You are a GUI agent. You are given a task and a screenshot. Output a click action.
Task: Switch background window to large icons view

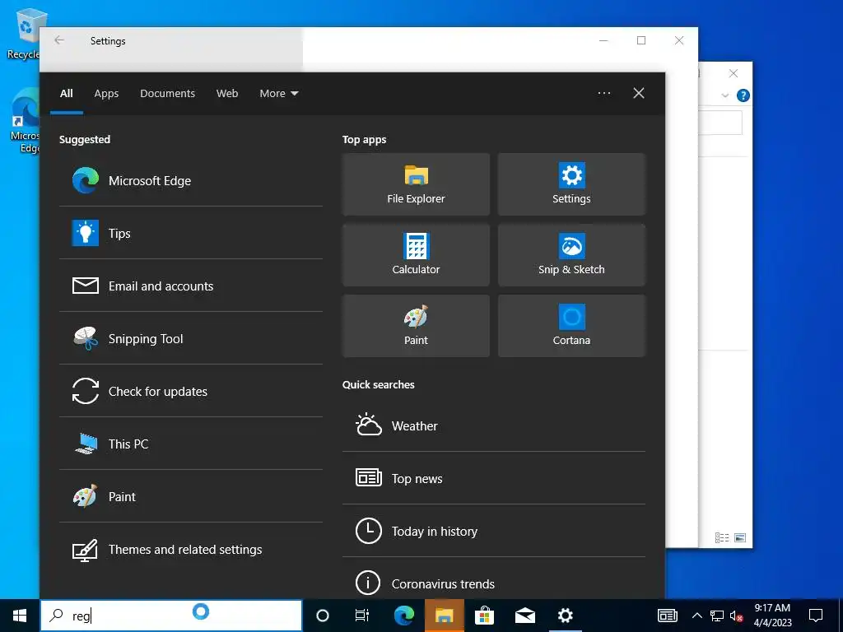pos(740,537)
